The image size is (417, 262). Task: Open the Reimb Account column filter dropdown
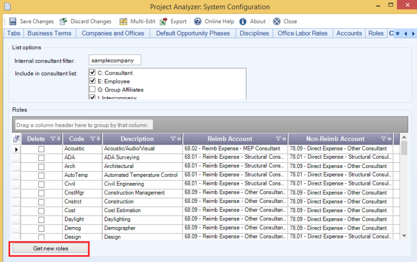click(277, 139)
